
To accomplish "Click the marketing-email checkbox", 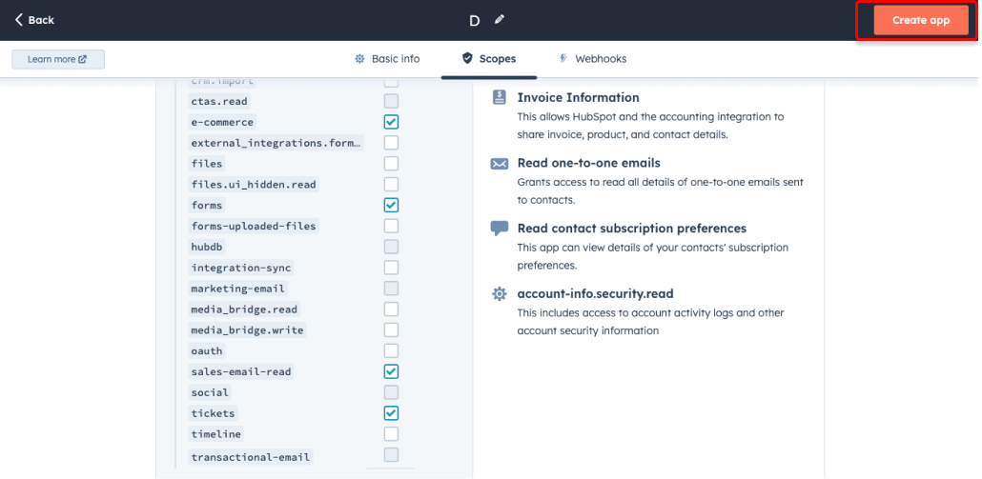I will [392, 289].
